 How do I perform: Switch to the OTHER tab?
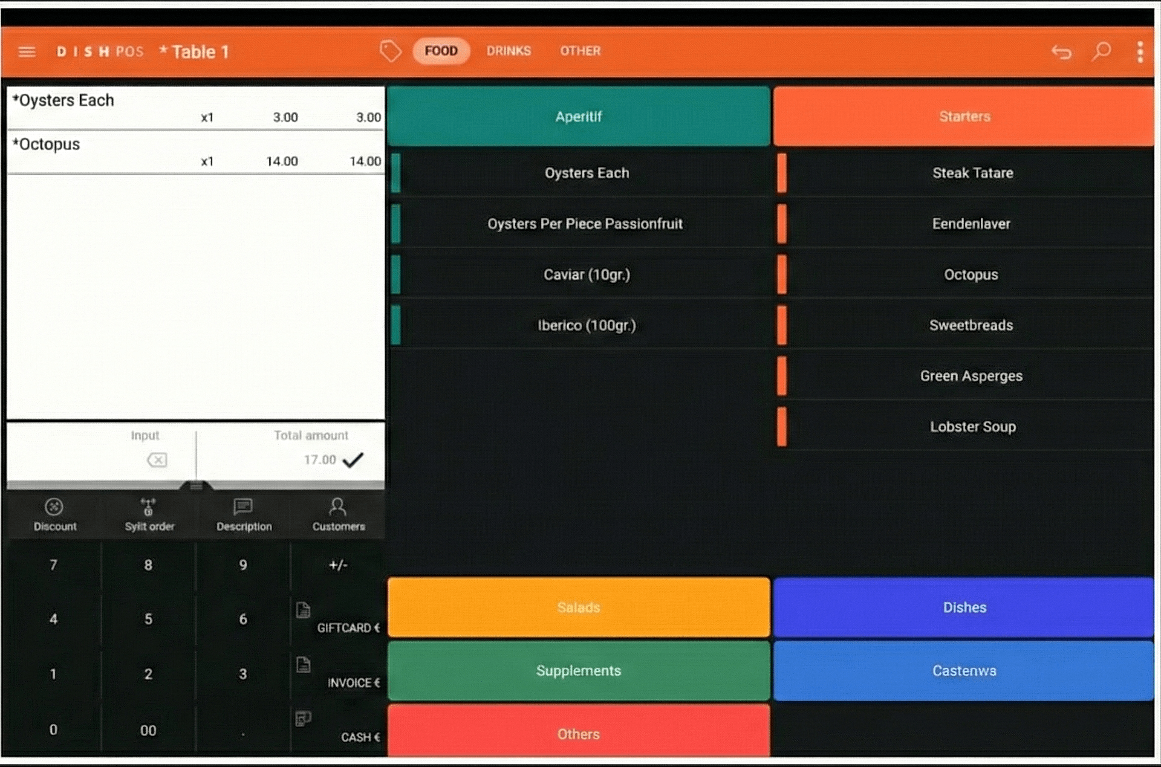coord(580,51)
